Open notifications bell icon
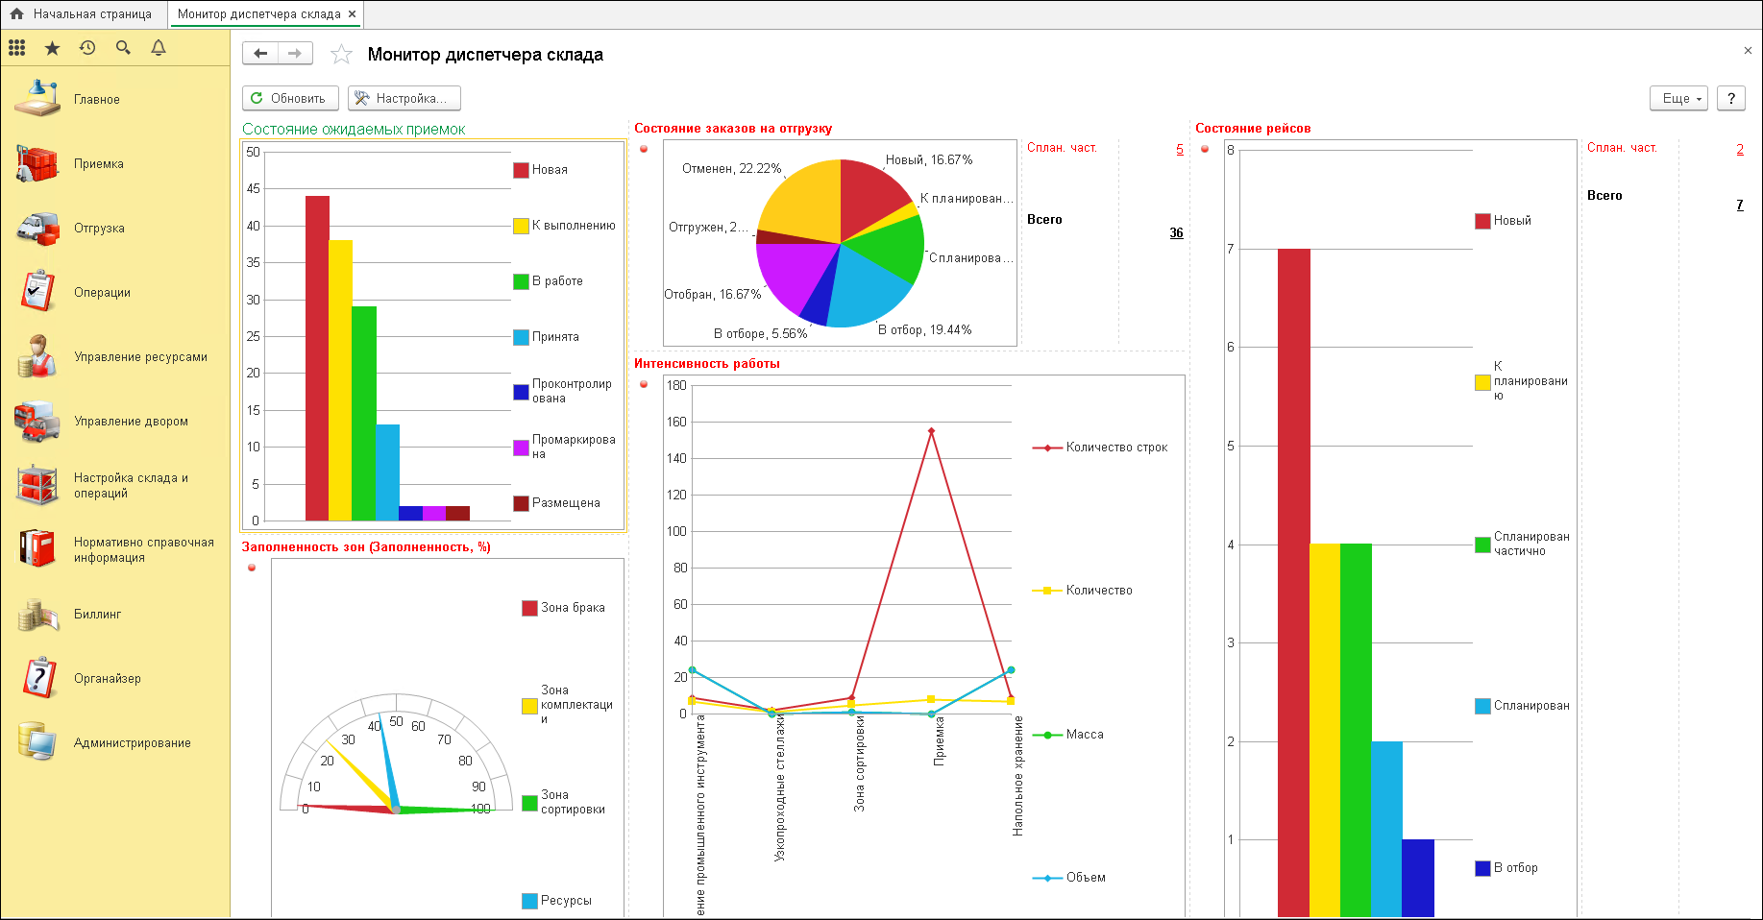This screenshot has width=1763, height=920. tap(159, 47)
